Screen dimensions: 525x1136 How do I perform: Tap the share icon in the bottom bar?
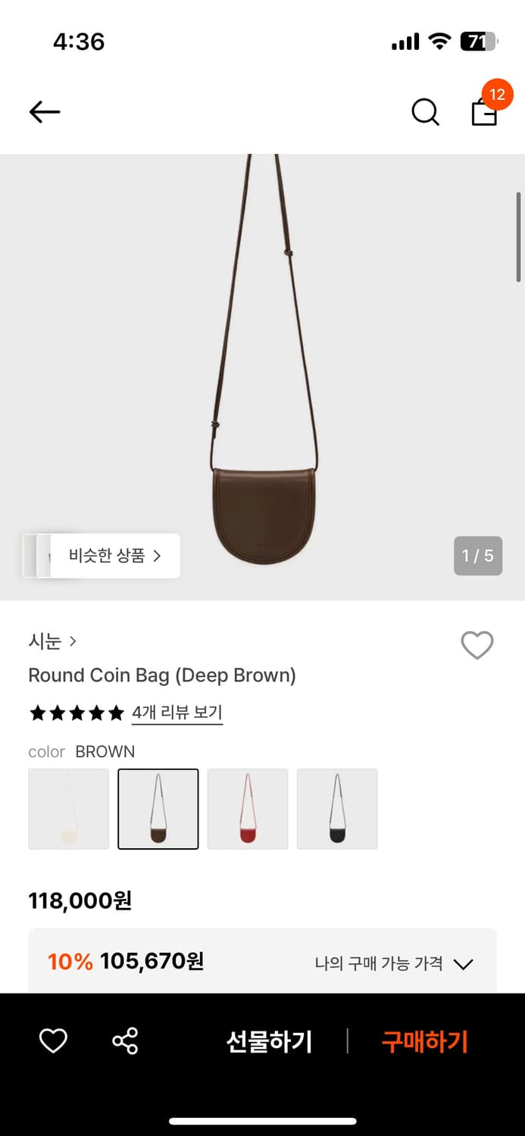pos(125,1041)
